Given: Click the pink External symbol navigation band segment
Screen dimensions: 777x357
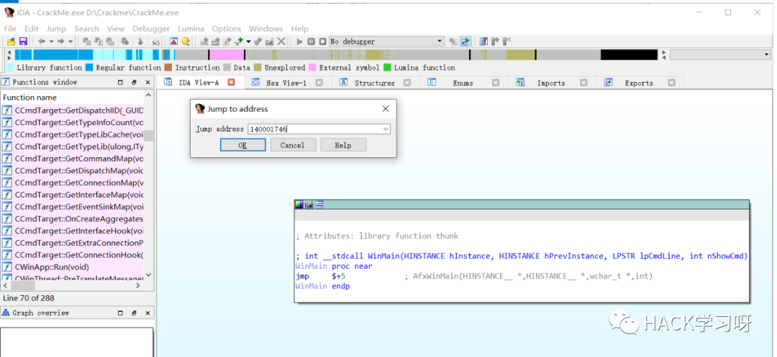Looking at the screenshot, I should (x=227, y=55).
